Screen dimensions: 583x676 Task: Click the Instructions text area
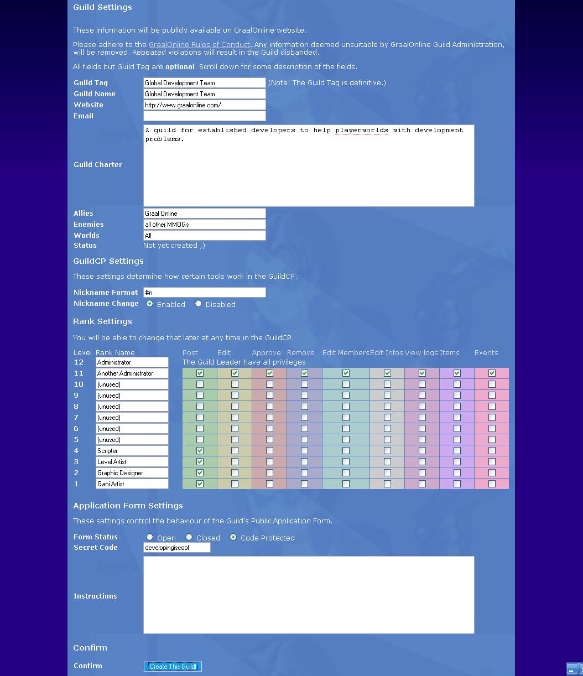coord(308,595)
